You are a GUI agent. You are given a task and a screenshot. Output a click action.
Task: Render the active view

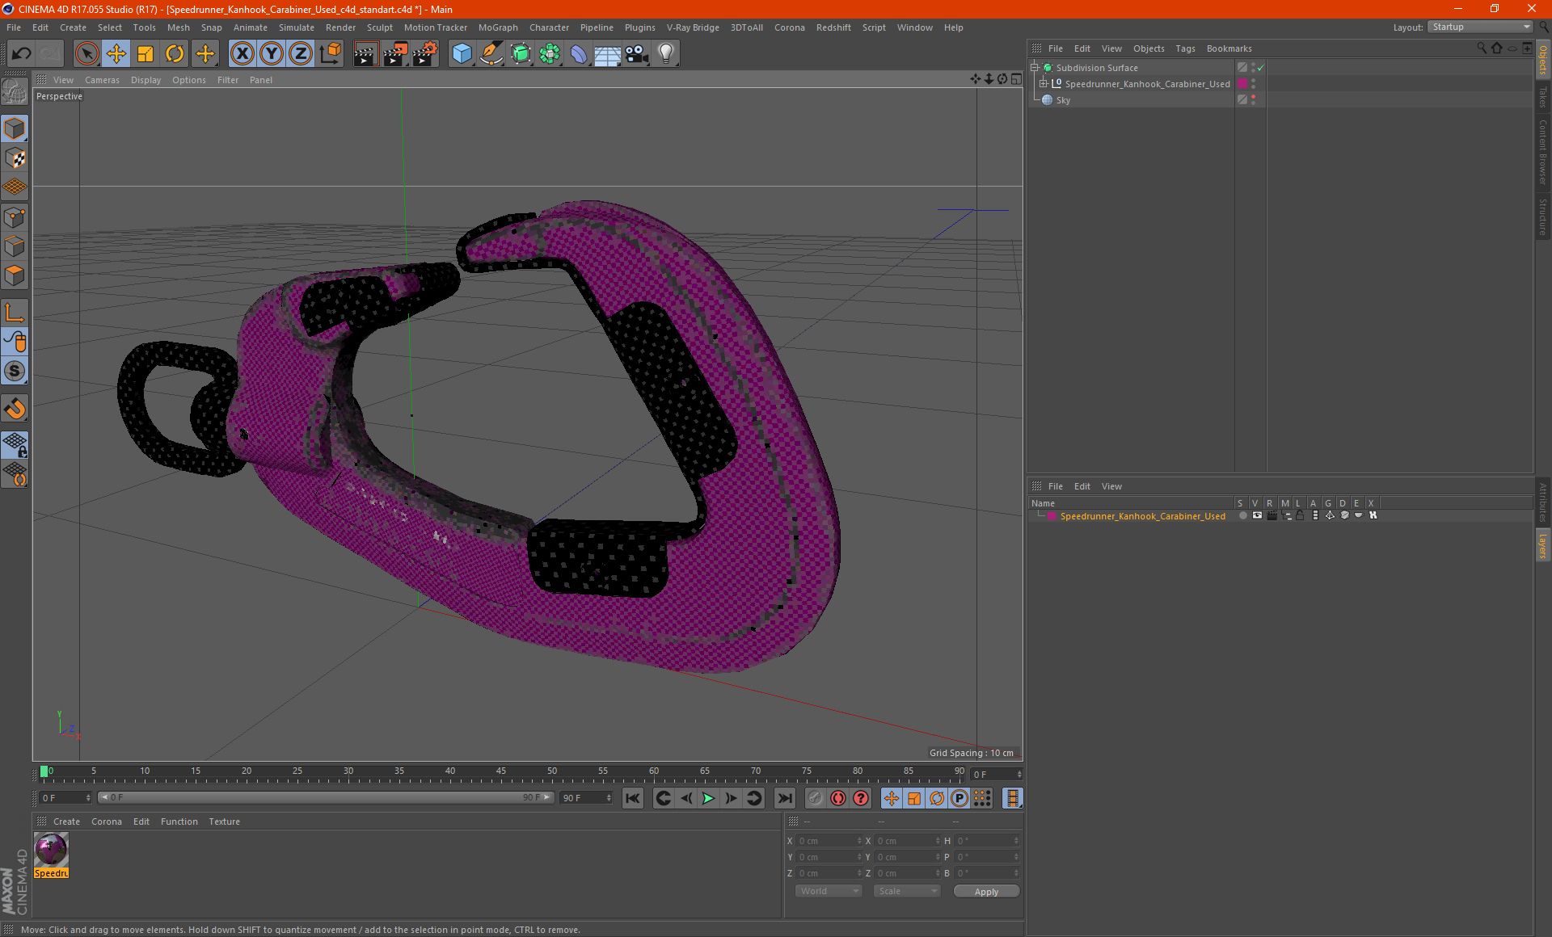tap(365, 53)
